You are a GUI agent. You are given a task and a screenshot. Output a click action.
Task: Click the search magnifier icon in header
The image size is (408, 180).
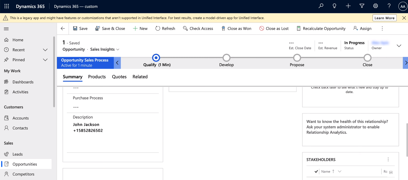[x=321, y=6]
